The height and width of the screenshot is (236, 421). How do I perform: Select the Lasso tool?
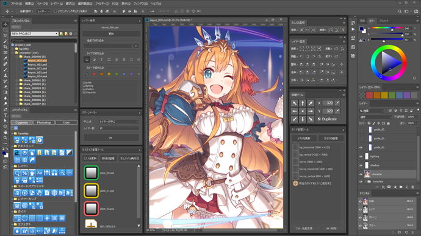coord(5,36)
